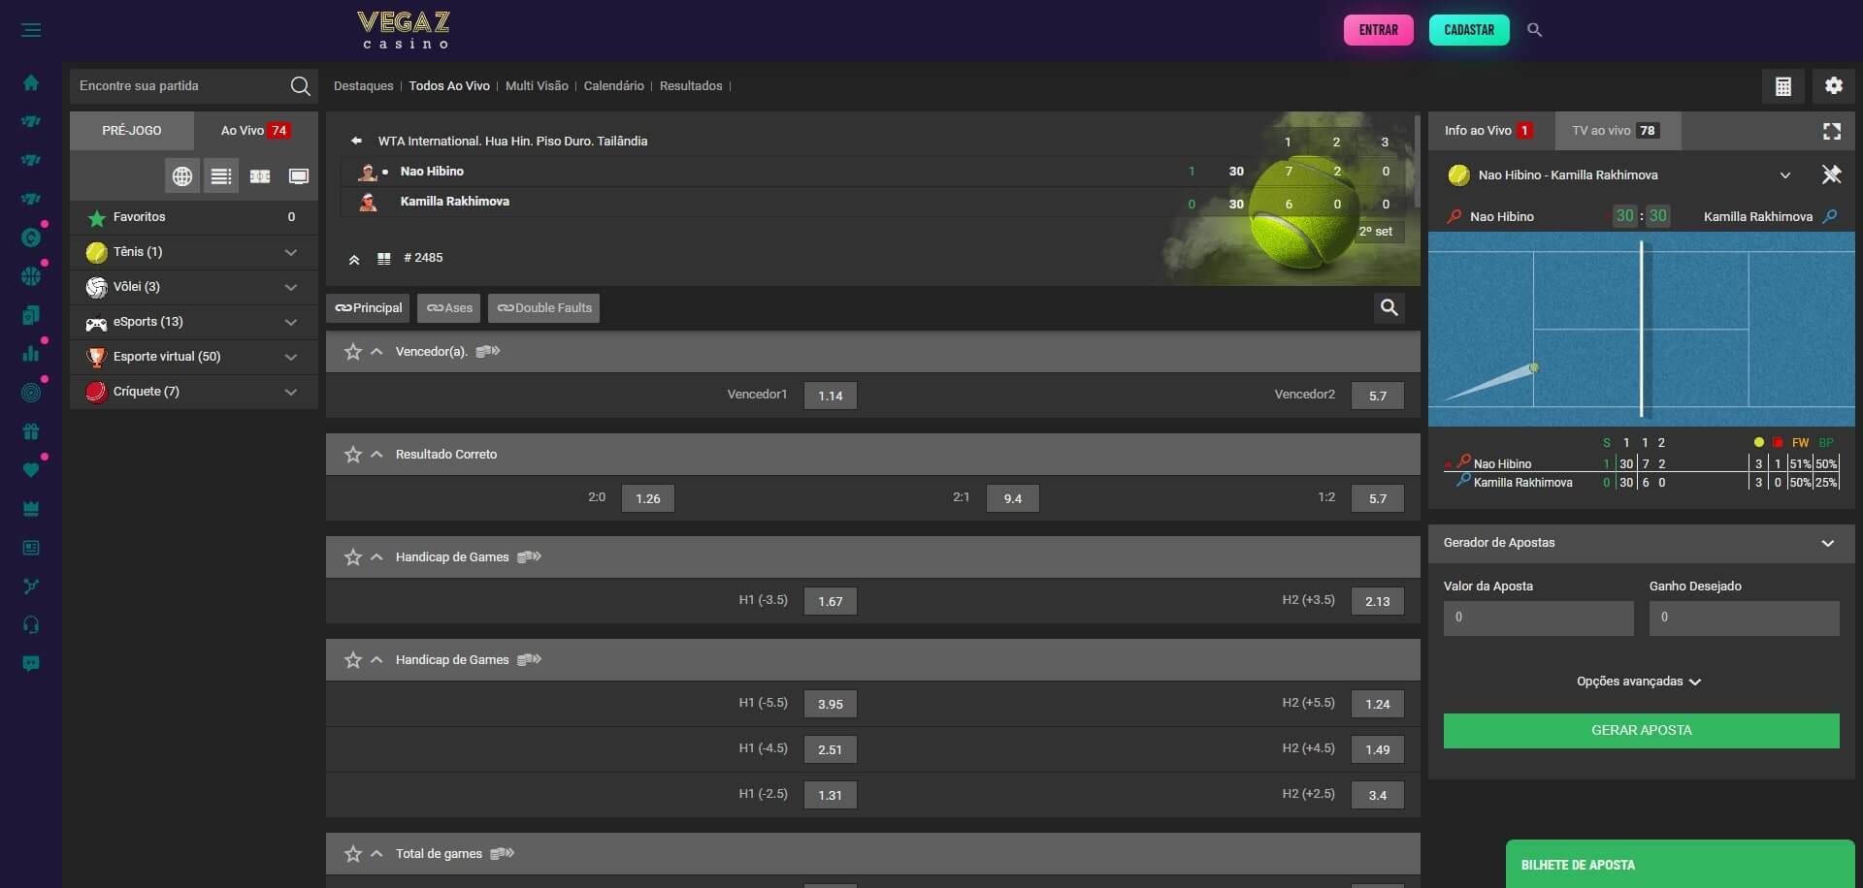Open market search magnifier icon
The height and width of the screenshot is (888, 1863).
tap(1389, 308)
